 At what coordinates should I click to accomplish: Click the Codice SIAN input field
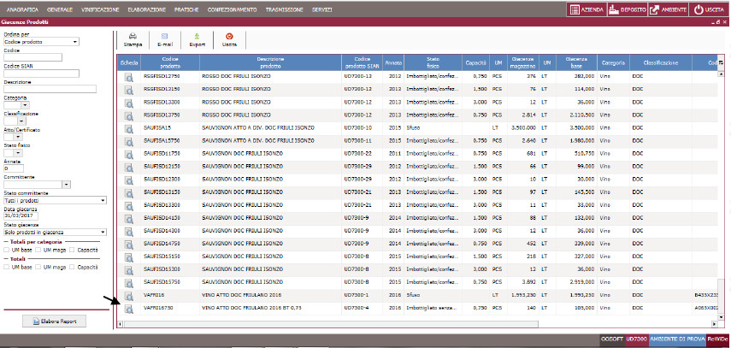pyautogui.click(x=40, y=74)
